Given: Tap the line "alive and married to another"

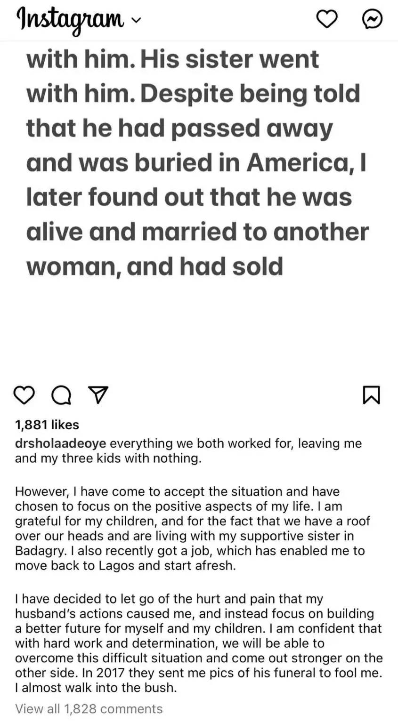Looking at the screenshot, I should pos(197,232).
